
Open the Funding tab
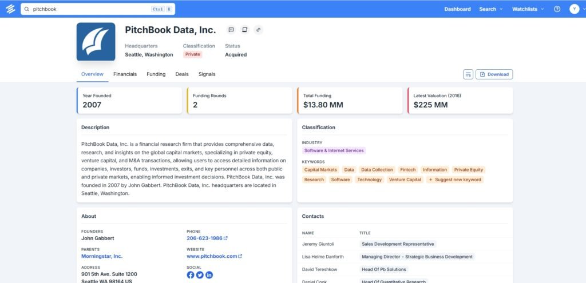pos(156,74)
